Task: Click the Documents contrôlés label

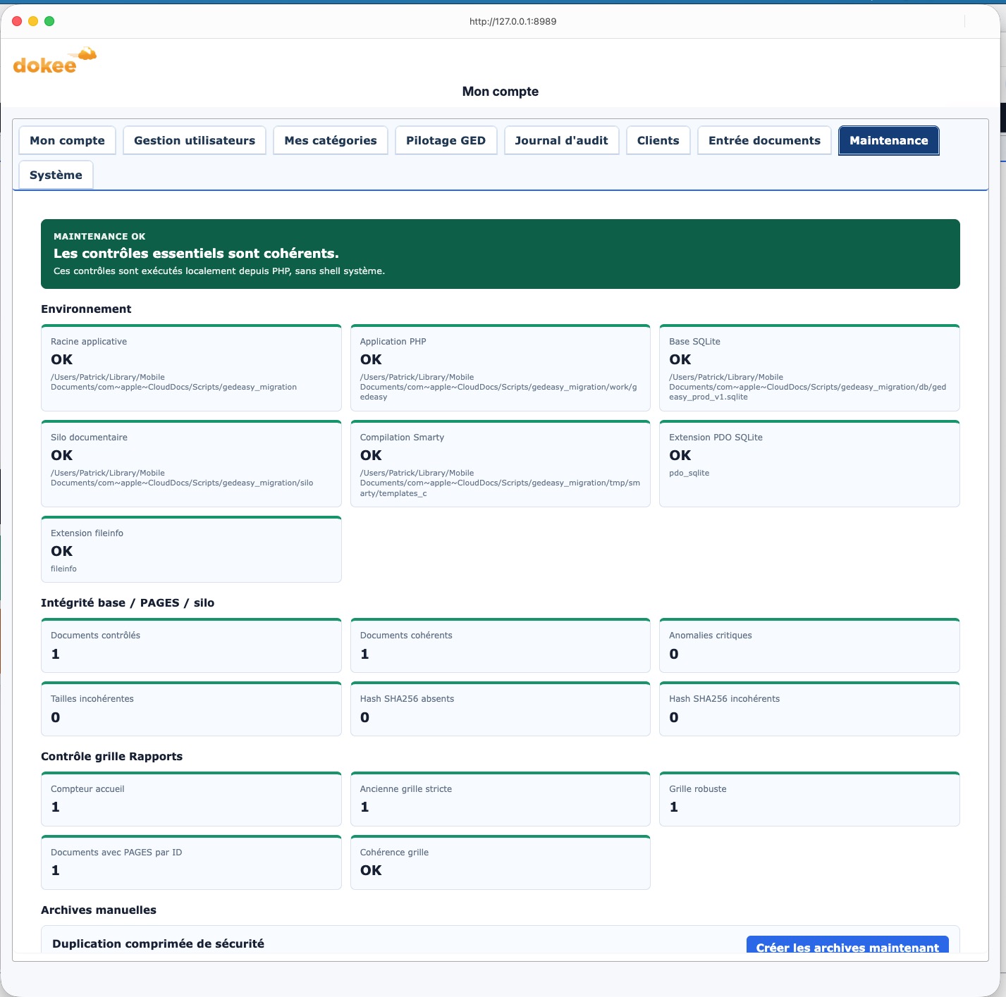Action: pyautogui.click(x=95, y=635)
